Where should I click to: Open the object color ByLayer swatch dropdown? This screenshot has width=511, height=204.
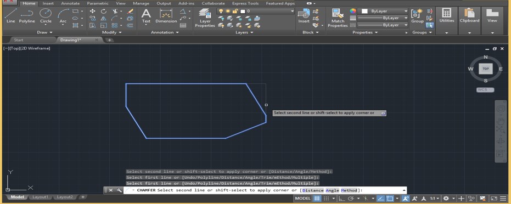[x=383, y=11]
